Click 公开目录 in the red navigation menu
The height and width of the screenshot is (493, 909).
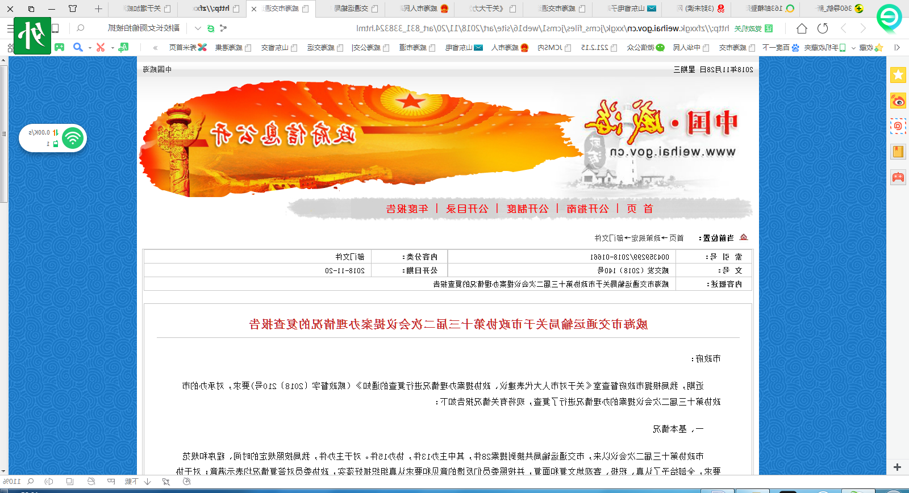click(x=467, y=209)
